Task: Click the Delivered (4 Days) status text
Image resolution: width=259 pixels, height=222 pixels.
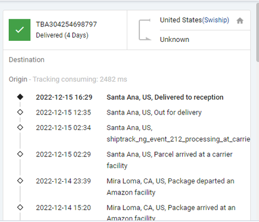Action: [x=62, y=35]
